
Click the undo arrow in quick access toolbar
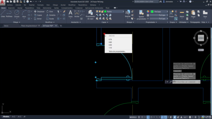pos(31,2)
